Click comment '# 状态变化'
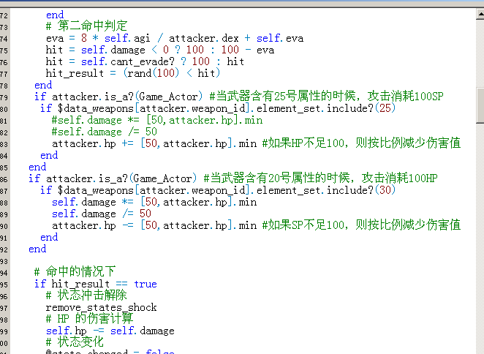This screenshot has width=484, height=354. [x=75, y=342]
